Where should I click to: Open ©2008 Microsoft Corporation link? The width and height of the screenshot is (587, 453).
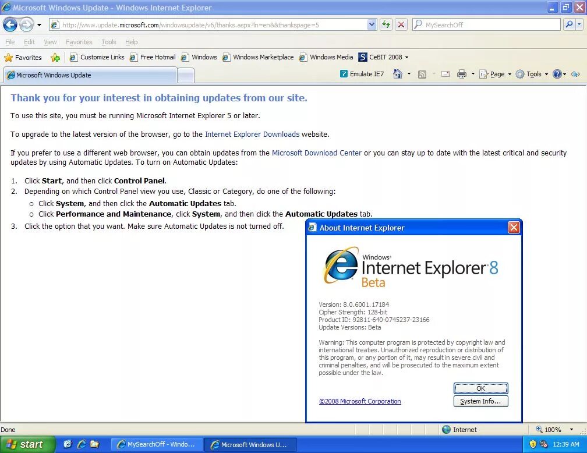360,401
